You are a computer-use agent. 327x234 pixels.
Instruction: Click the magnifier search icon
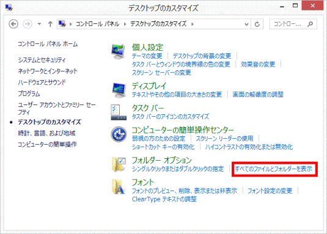[310, 24]
